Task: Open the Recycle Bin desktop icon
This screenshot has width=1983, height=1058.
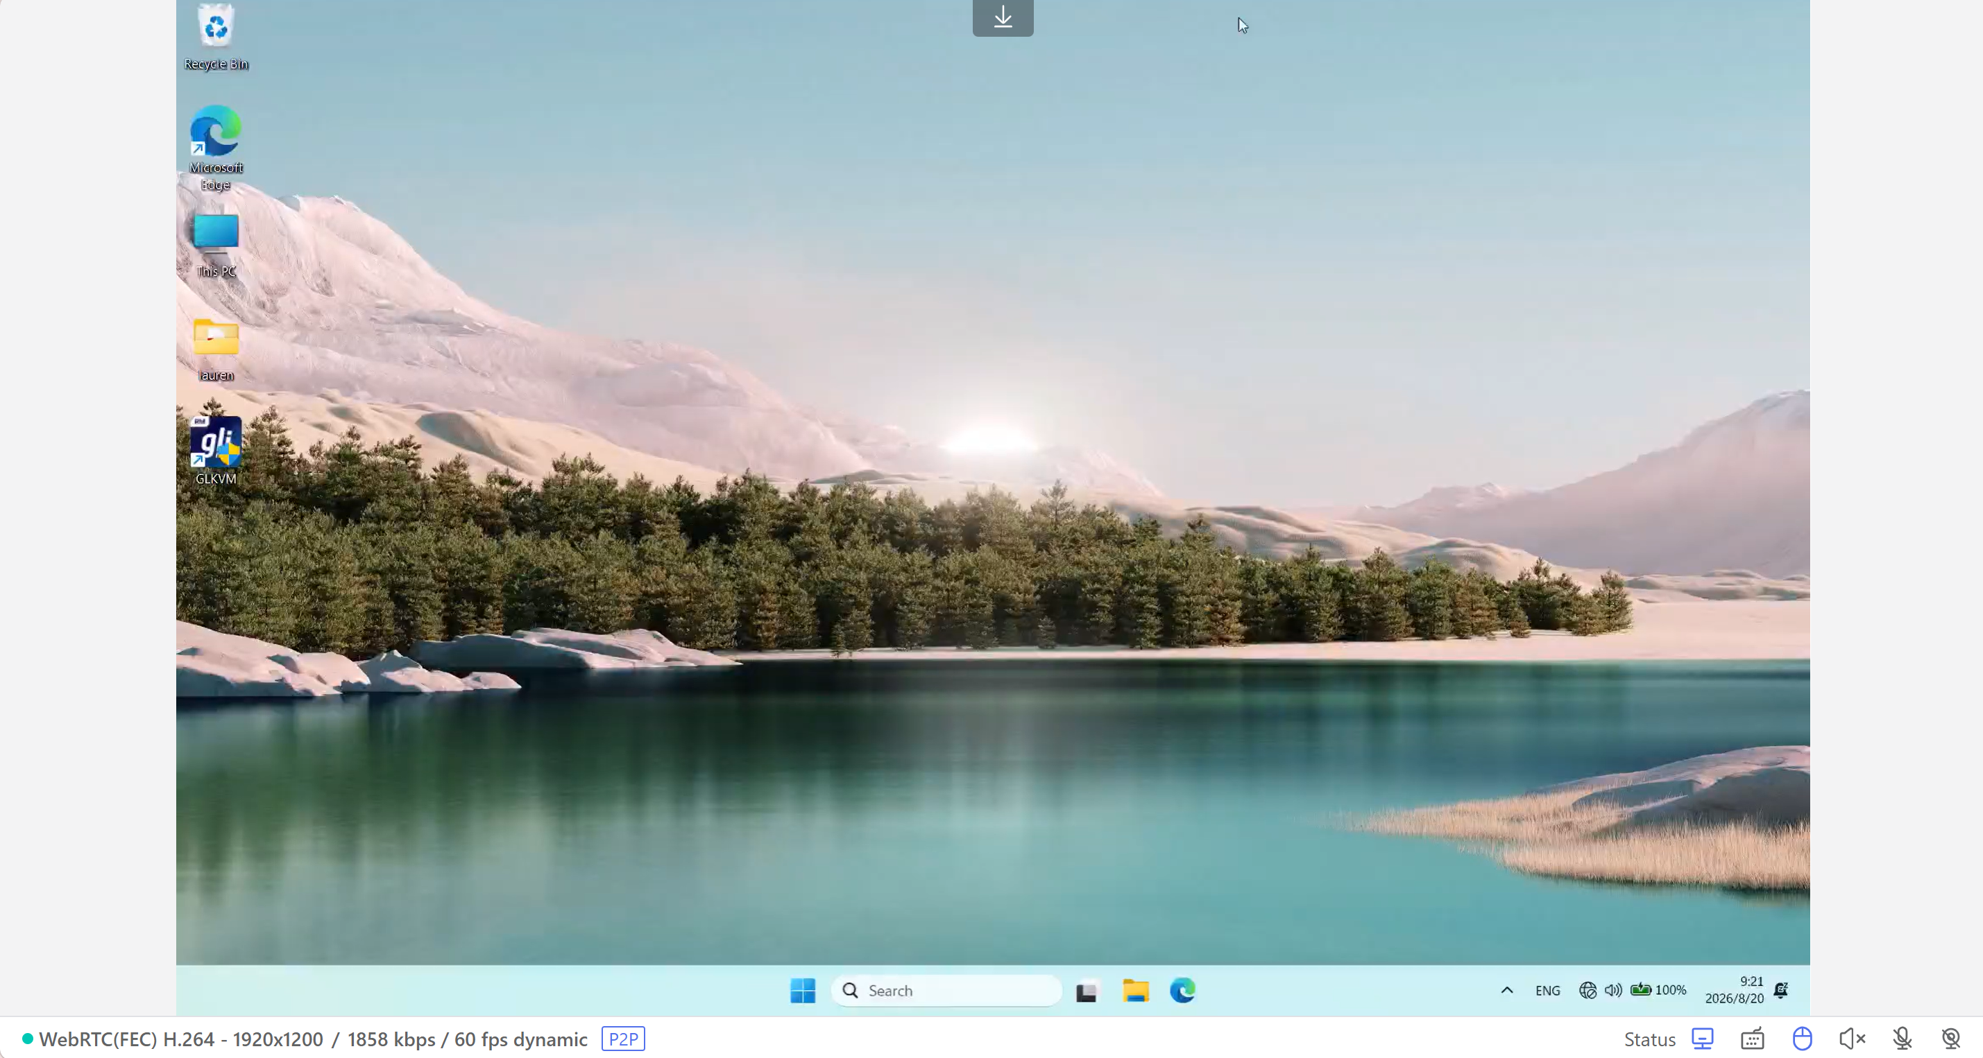Action: (216, 36)
